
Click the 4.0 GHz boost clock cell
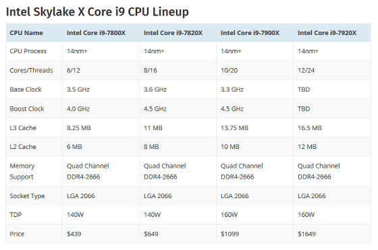click(x=78, y=108)
